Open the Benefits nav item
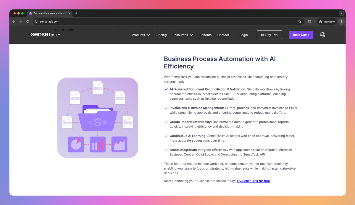Viewport: 355px width, 205px height. click(x=205, y=35)
